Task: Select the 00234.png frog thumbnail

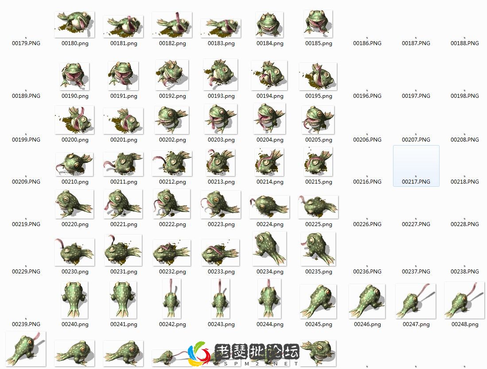Action: (x=269, y=249)
